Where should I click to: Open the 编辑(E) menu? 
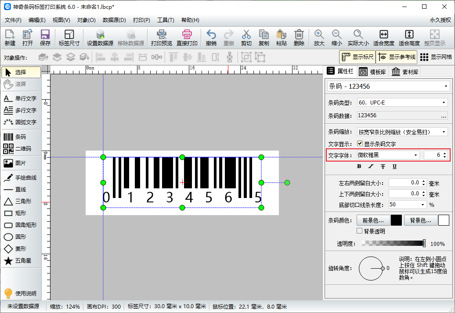37,20
